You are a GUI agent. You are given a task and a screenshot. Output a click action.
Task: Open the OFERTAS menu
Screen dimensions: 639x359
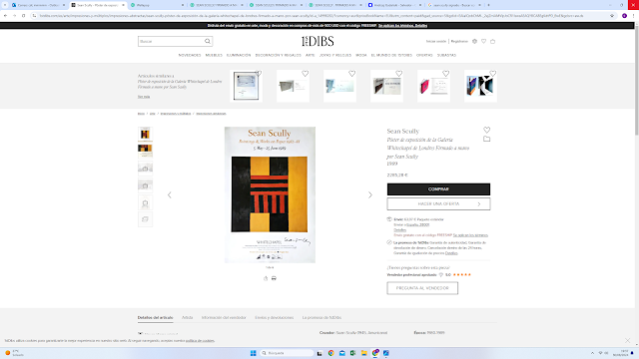click(424, 55)
